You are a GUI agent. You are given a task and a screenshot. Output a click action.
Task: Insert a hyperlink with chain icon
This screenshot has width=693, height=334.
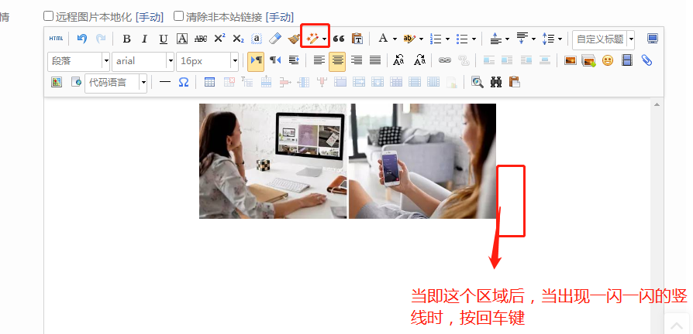point(444,60)
